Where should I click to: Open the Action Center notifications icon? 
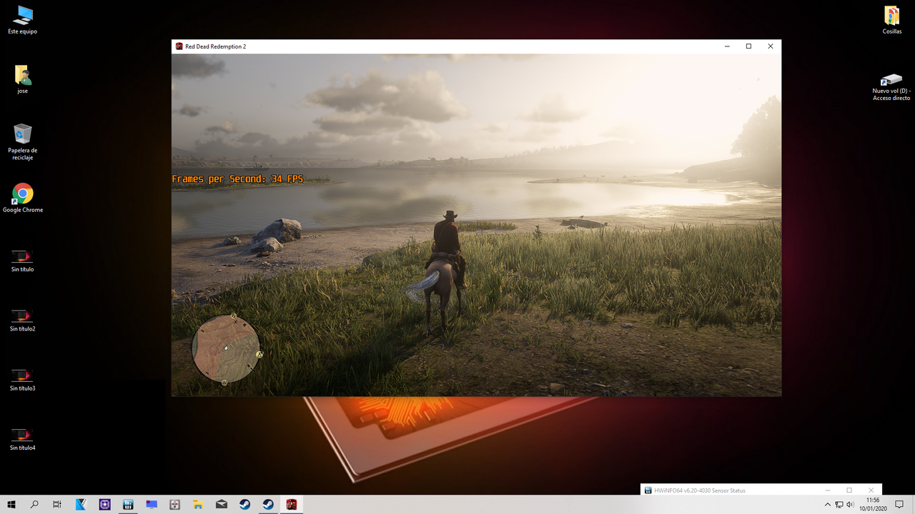(x=900, y=505)
